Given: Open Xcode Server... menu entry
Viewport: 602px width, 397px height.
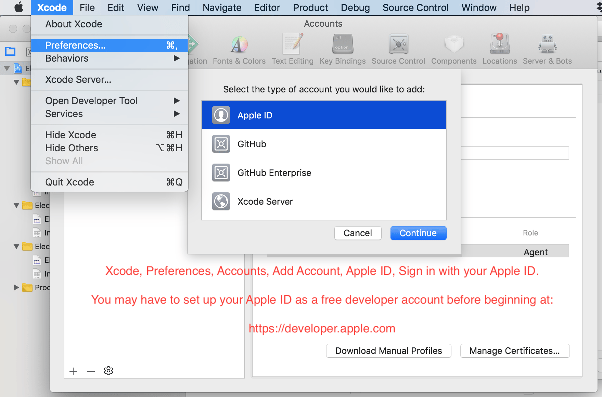Looking at the screenshot, I should point(110,79).
